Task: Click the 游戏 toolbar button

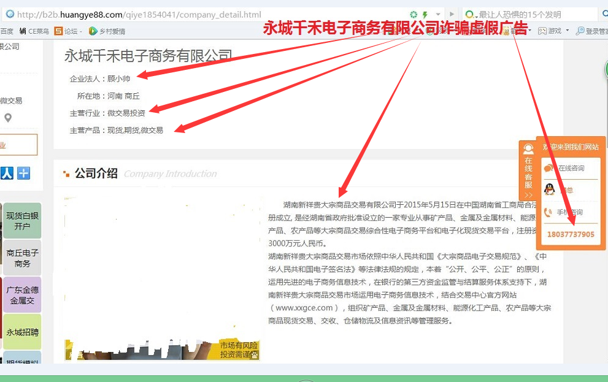Action: click(550, 31)
